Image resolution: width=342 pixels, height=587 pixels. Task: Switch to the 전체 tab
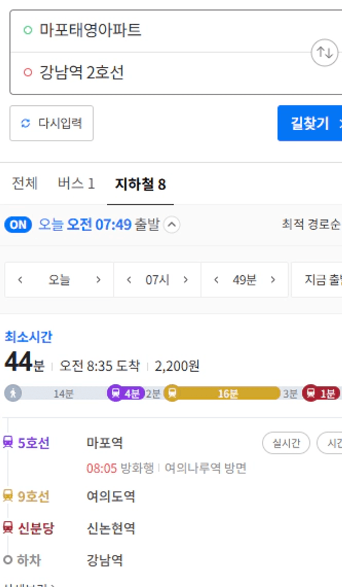tap(25, 184)
